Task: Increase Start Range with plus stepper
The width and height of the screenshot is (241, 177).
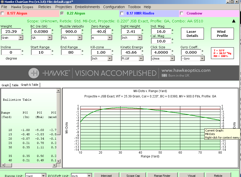Action: tap(52, 51)
